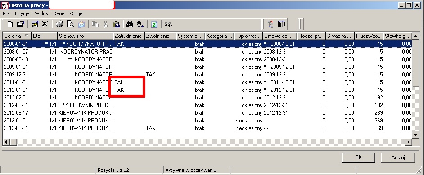
Task: Click the new document icon
Action: click(x=10, y=24)
